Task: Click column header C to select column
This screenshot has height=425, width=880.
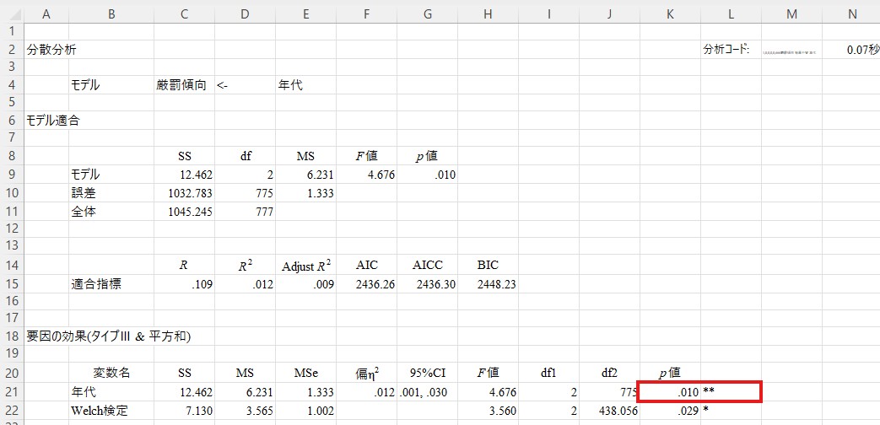Action: pyautogui.click(x=184, y=13)
